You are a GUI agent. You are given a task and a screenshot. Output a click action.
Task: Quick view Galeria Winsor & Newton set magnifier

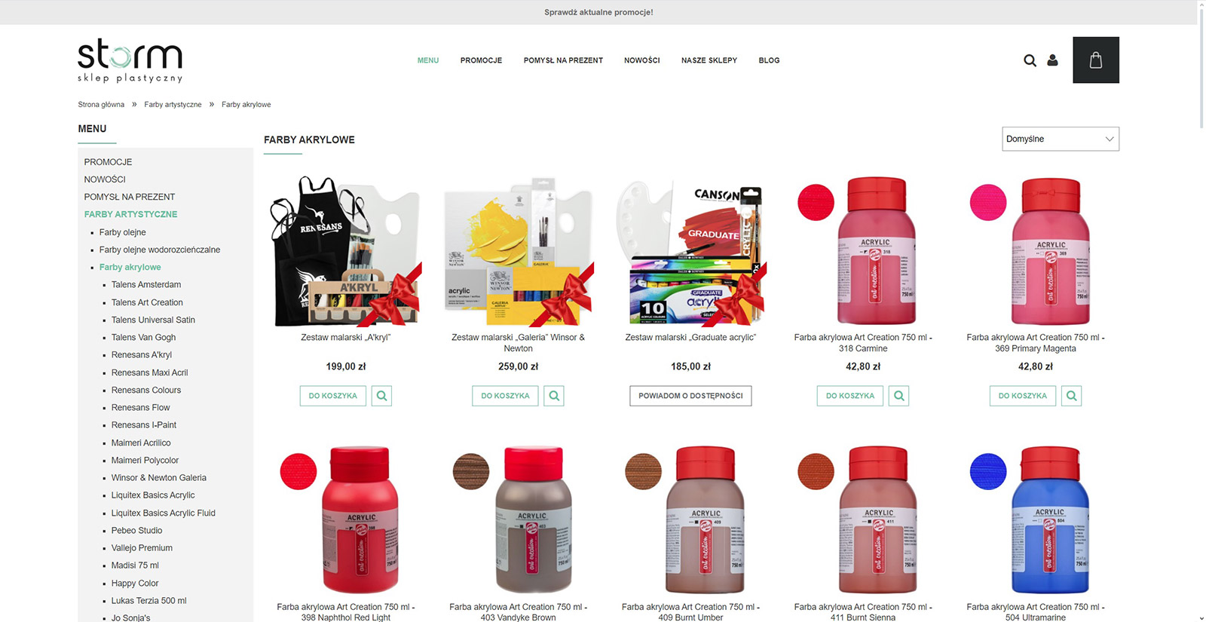(555, 396)
